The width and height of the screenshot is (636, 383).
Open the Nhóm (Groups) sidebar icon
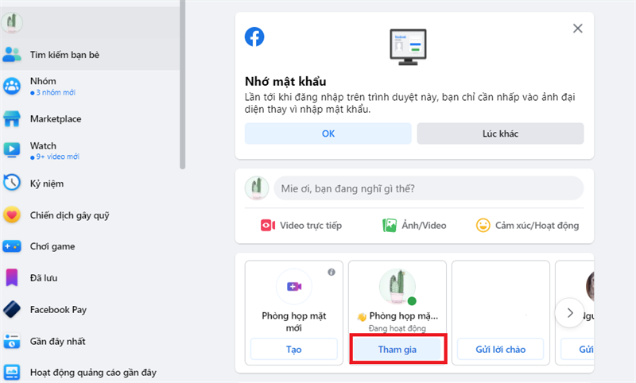click(12, 87)
